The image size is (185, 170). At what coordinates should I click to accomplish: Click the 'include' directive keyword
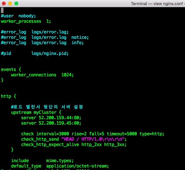[20, 161]
